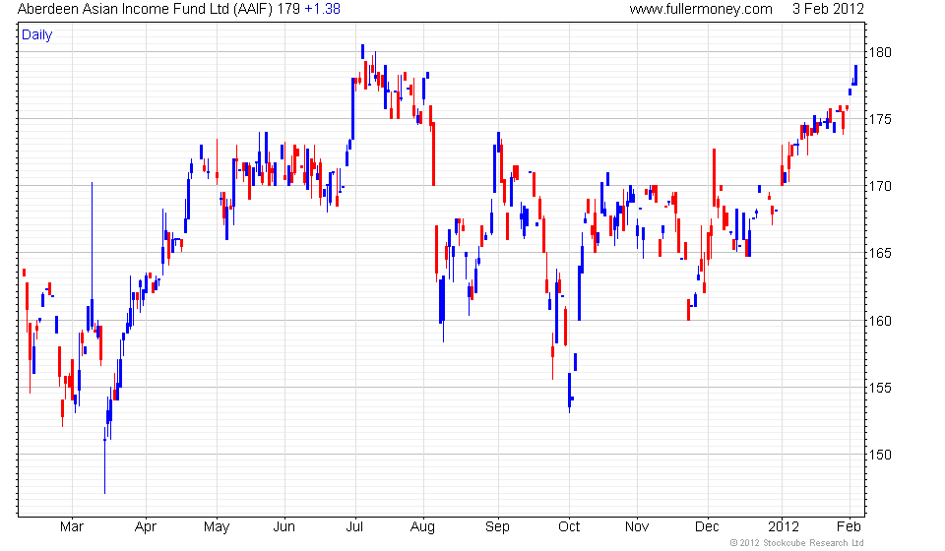Click the 'Jun' month axis label
This screenshot has height=551, width=945.
coord(283,527)
